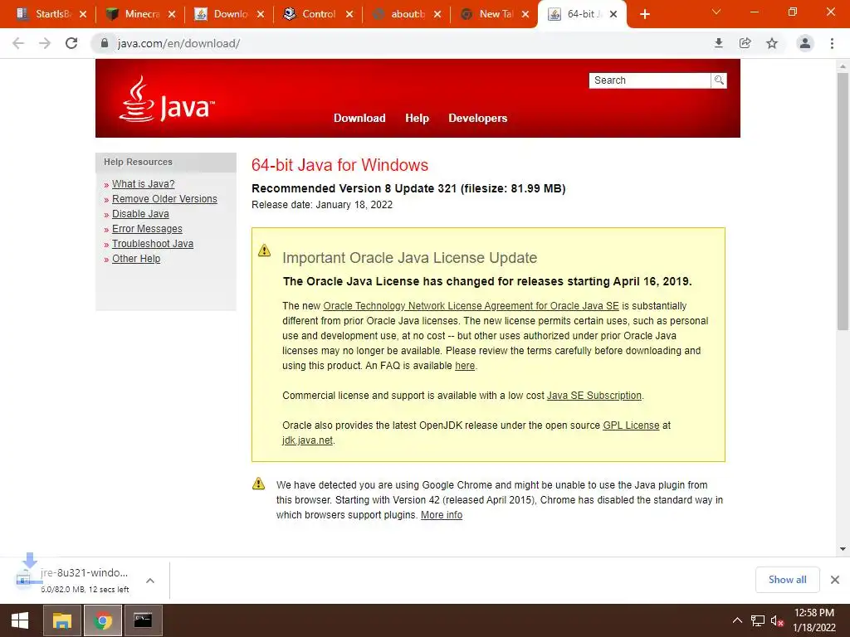Screen dimensions: 850x637
Task: Open Chrome three-dot menu
Action: click(x=832, y=43)
